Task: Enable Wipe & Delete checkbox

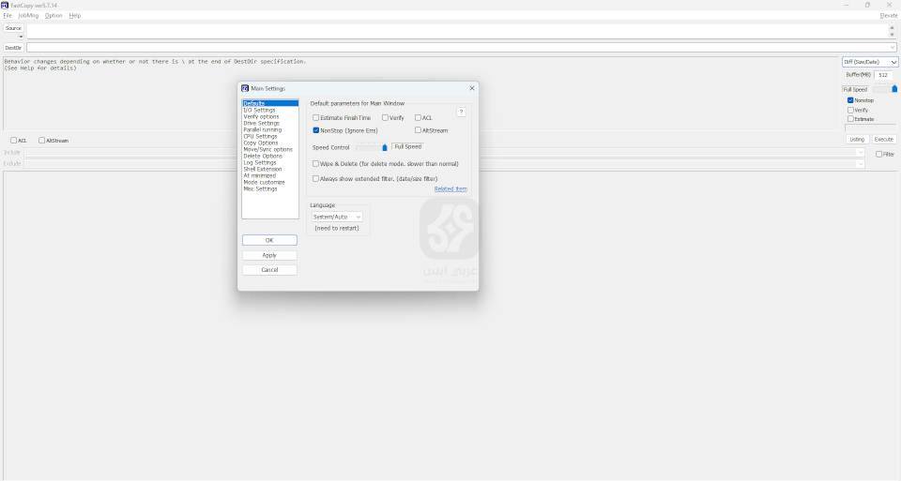Action: pyautogui.click(x=315, y=163)
